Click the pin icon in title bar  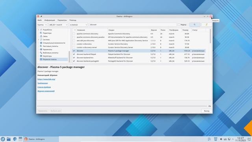point(41,17)
